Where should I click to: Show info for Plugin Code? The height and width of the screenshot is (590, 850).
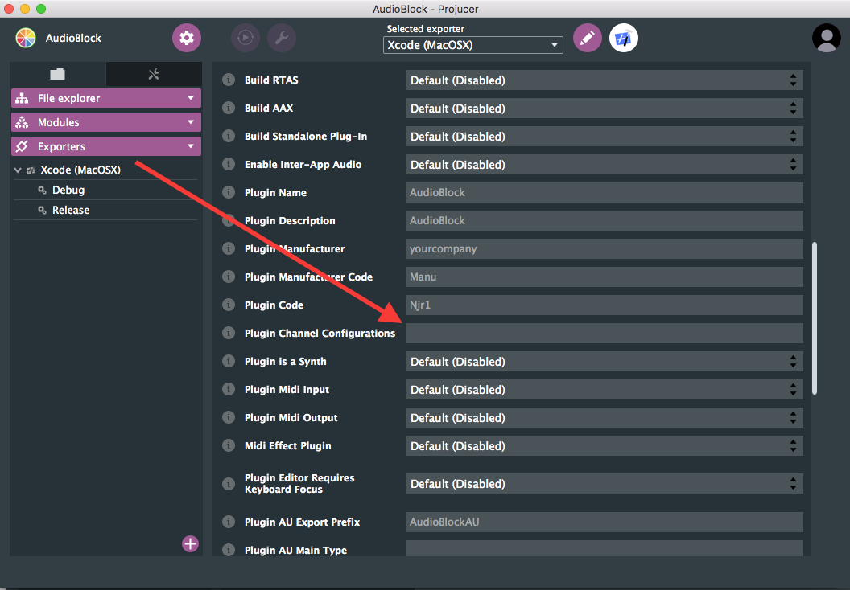pyautogui.click(x=229, y=305)
